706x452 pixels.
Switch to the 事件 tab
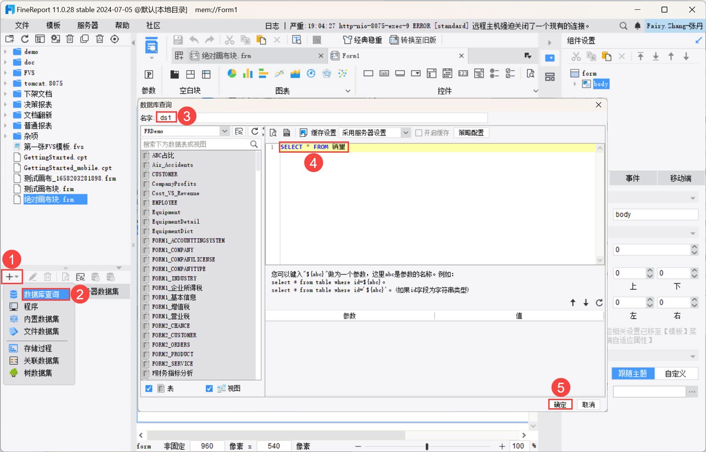633,178
